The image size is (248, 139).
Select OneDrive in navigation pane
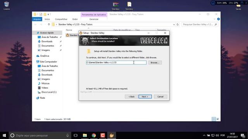(45, 56)
